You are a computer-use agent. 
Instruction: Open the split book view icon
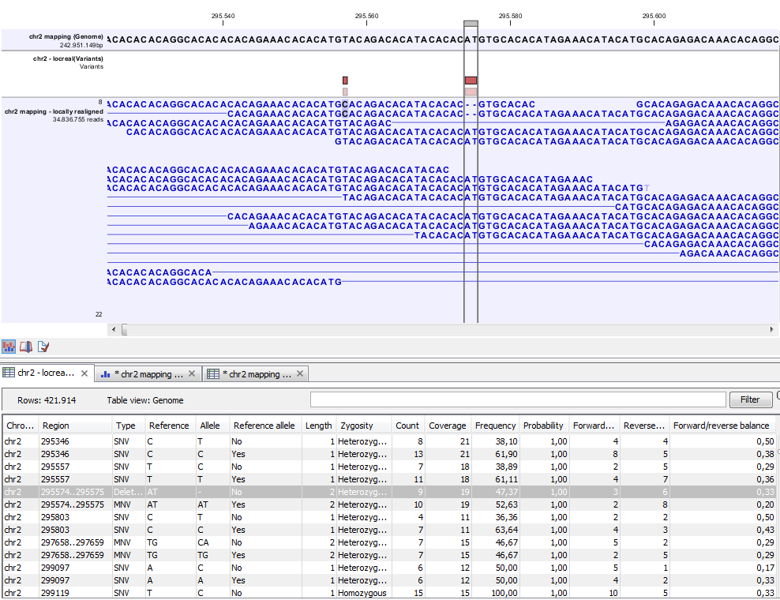pos(24,347)
